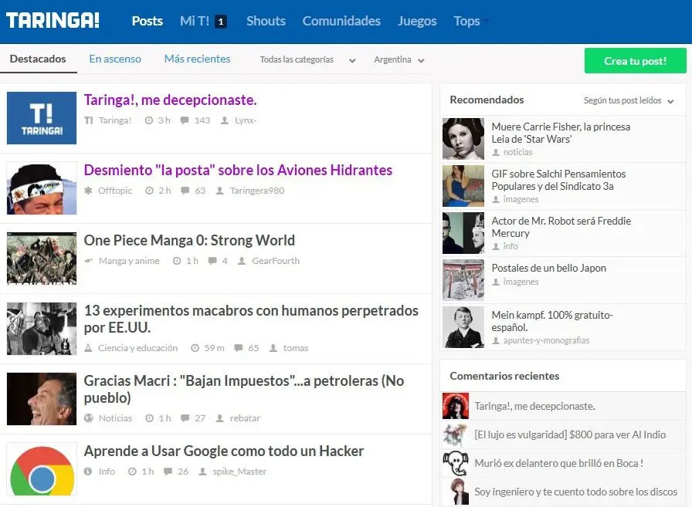This screenshot has width=692, height=507.
Task: Open GIF sobre Salchi Pensamientos post
Action: pos(558,180)
